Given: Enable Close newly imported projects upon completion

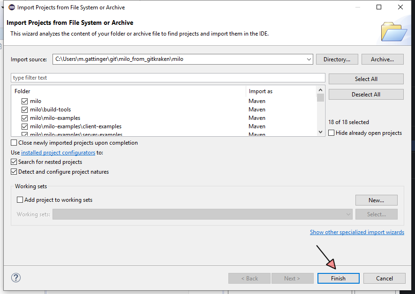Looking at the screenshot, I should 14,143.
